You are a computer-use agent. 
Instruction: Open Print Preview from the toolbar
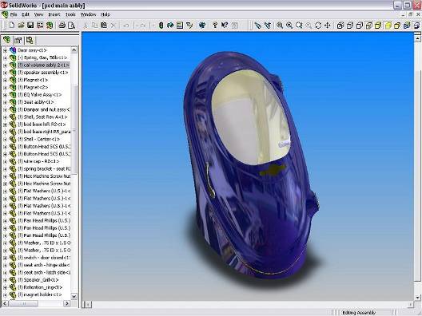click(72, 26)
